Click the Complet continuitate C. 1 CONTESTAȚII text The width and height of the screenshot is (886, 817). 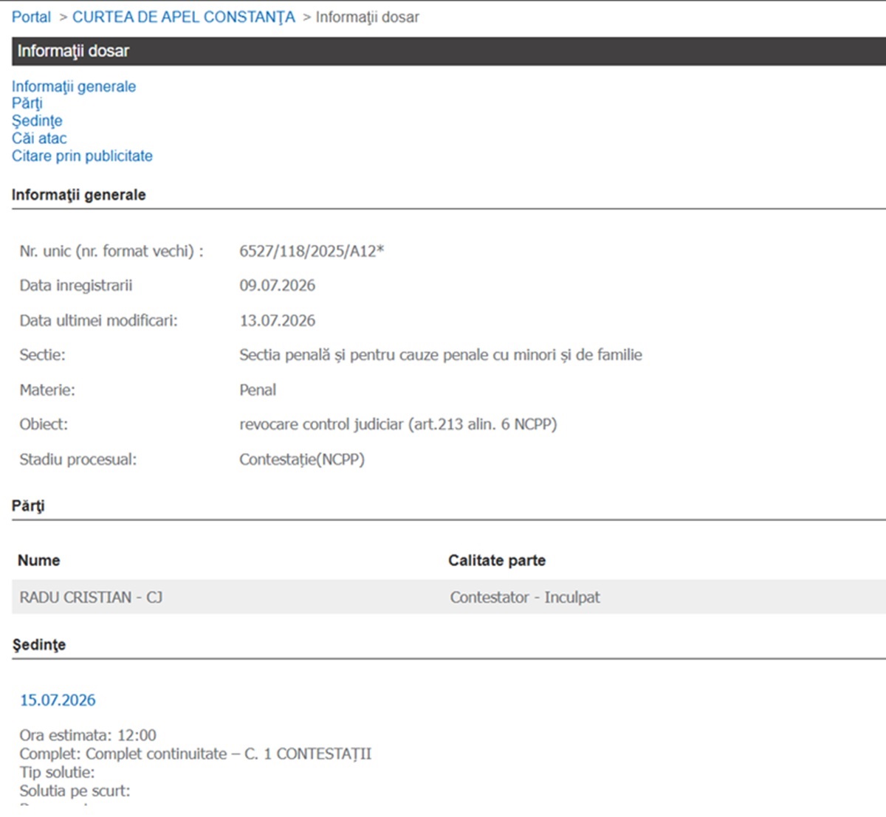tap(229, 754)
